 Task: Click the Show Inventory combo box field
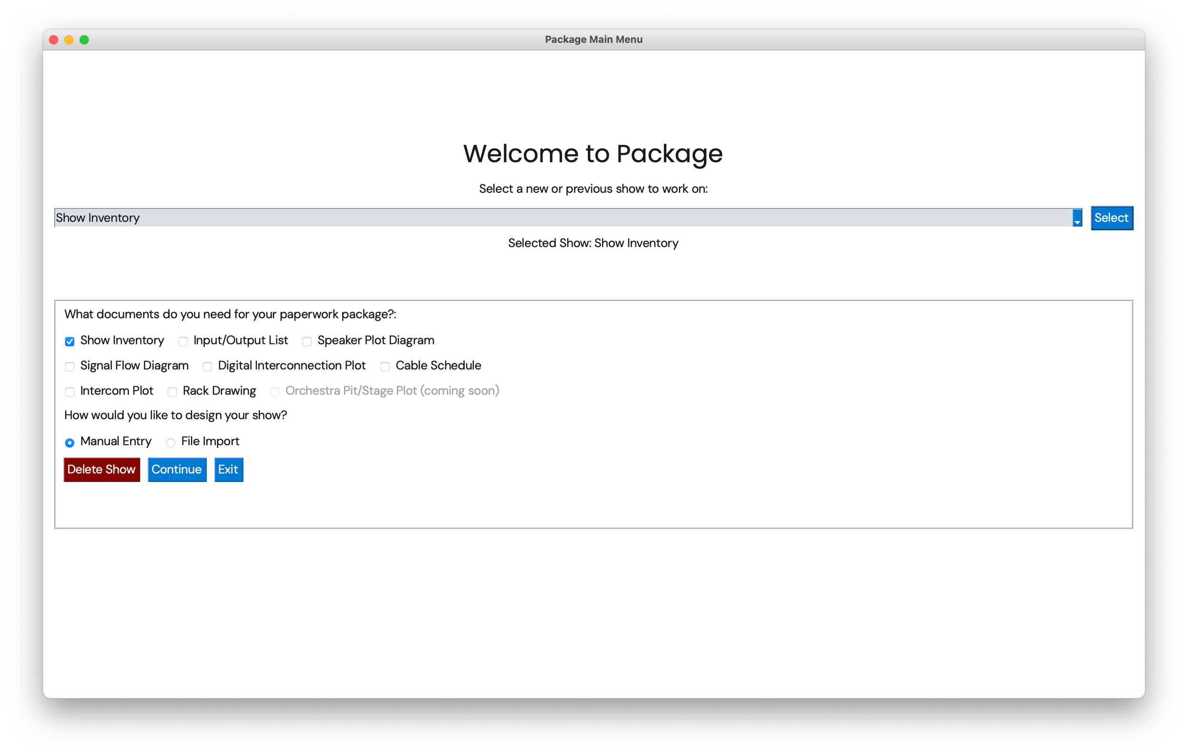click(563, 218)
